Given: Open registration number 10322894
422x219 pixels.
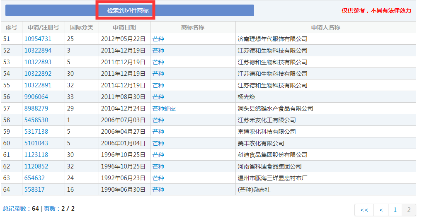Looking at the screenshot, I should 38,51.
